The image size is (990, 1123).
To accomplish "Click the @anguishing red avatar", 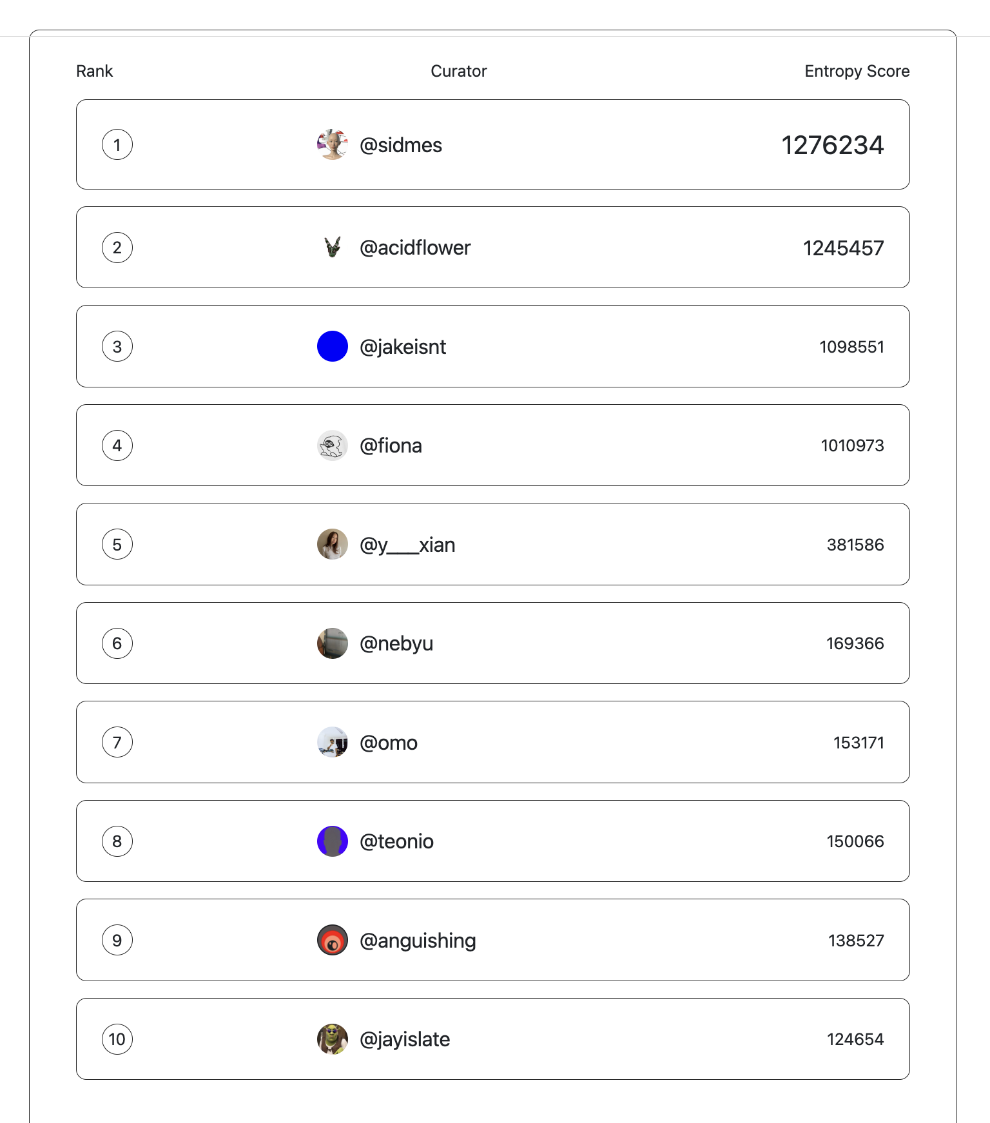I will tap(333, 940).
